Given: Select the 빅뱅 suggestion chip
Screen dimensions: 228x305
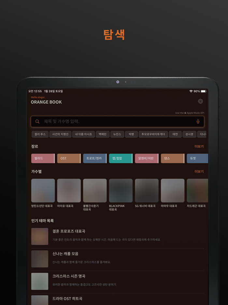Looking at the screenshot, I should [131, 134].
